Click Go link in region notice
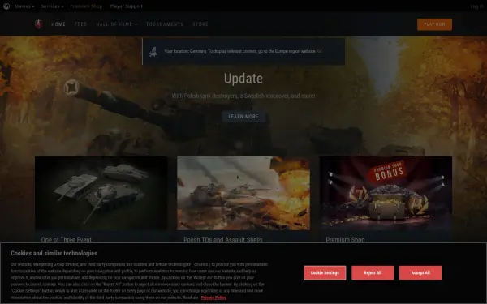This screenshot has height=304, width=487. tap(320, 51)
